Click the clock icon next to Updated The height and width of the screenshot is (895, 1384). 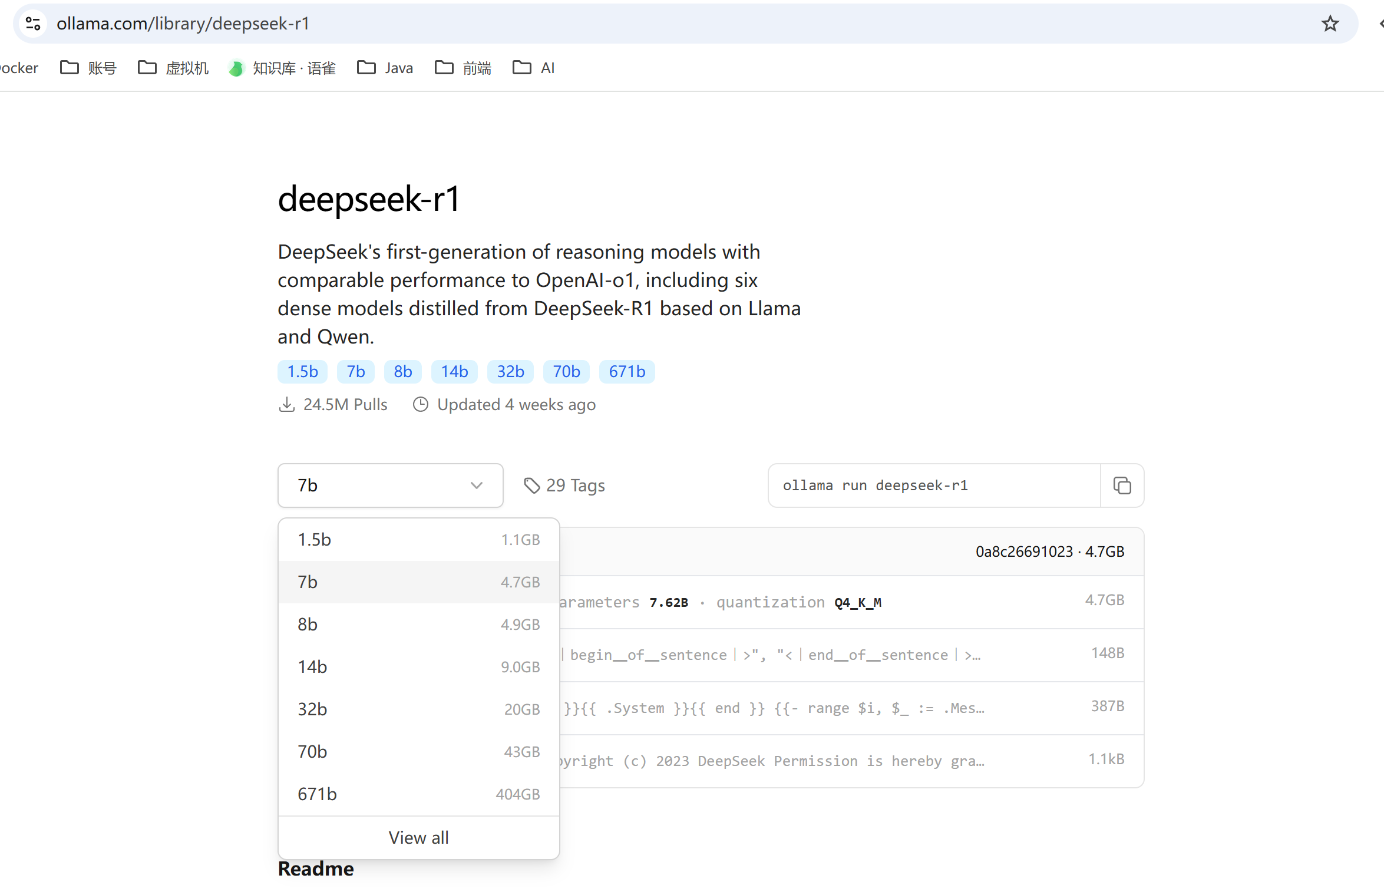click(420, 404)
